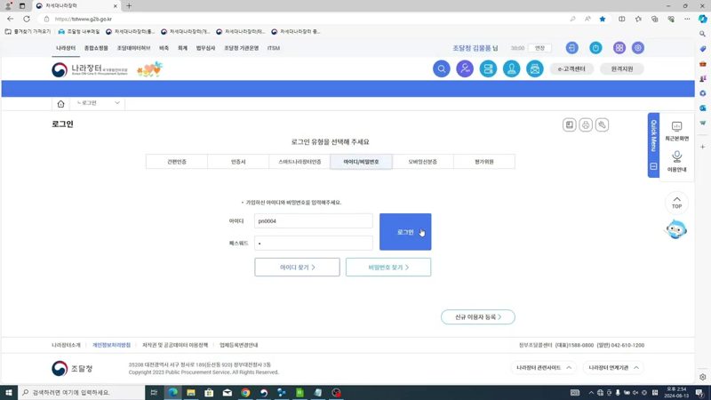Image resolution: width=711 pixels, height=400 pixels.
Task: Expand 나라장터 관련사이트 footer dropdown
Action: point(544,367)
